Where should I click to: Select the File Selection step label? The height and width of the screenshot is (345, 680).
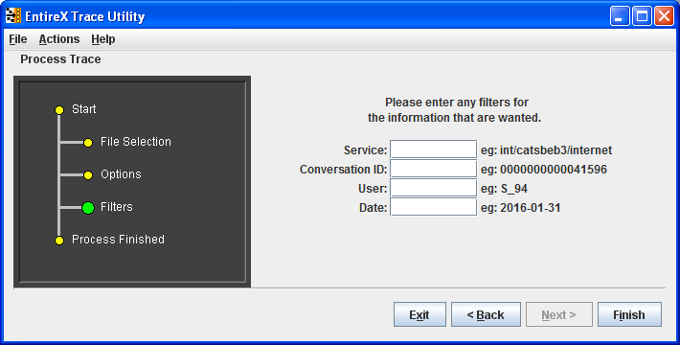click(x=136, y=142)
